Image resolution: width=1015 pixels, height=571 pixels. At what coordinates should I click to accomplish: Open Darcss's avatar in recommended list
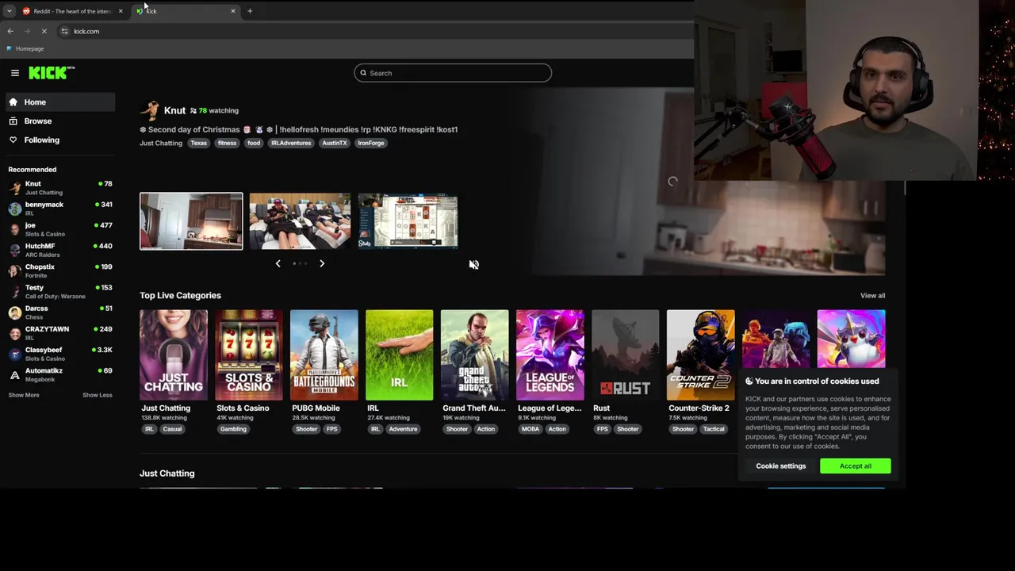click(15, 312)
